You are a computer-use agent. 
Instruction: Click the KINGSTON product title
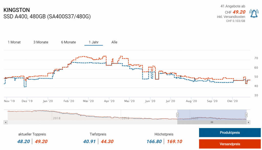point(17,10)
